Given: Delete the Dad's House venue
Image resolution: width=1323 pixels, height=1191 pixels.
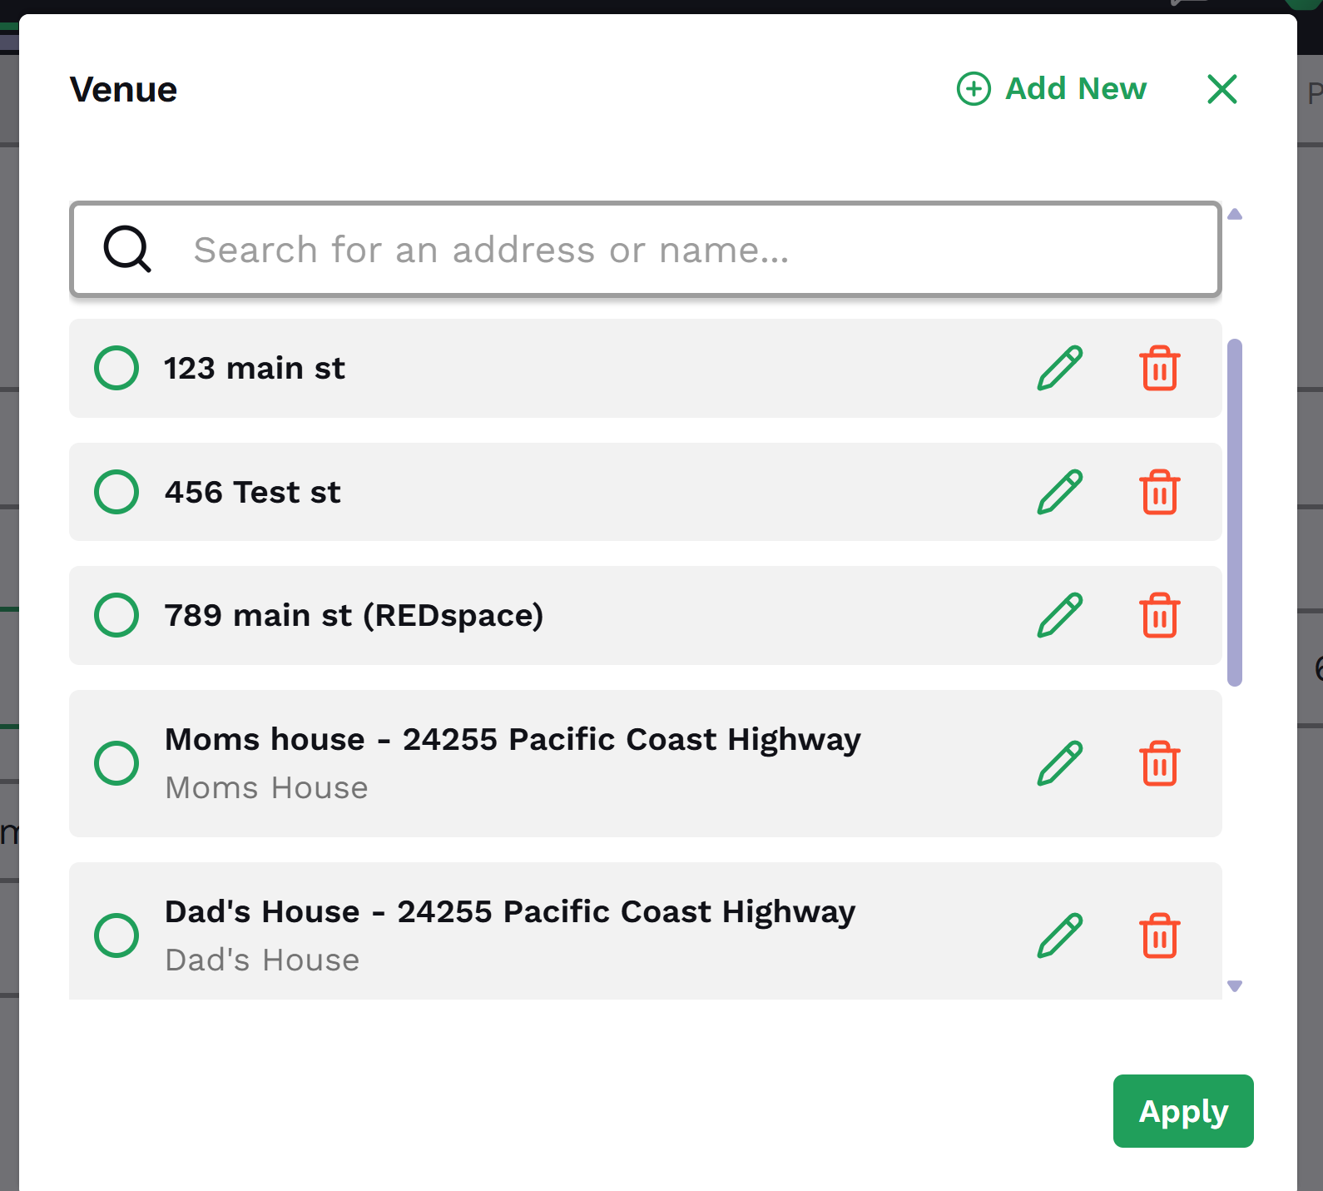Looking at the screenshot, I should pyautogui.click(x=1160, y=935).
